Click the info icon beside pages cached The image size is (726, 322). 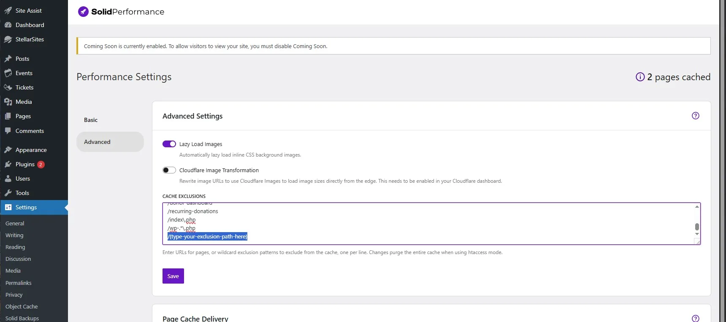coord(640,77)
